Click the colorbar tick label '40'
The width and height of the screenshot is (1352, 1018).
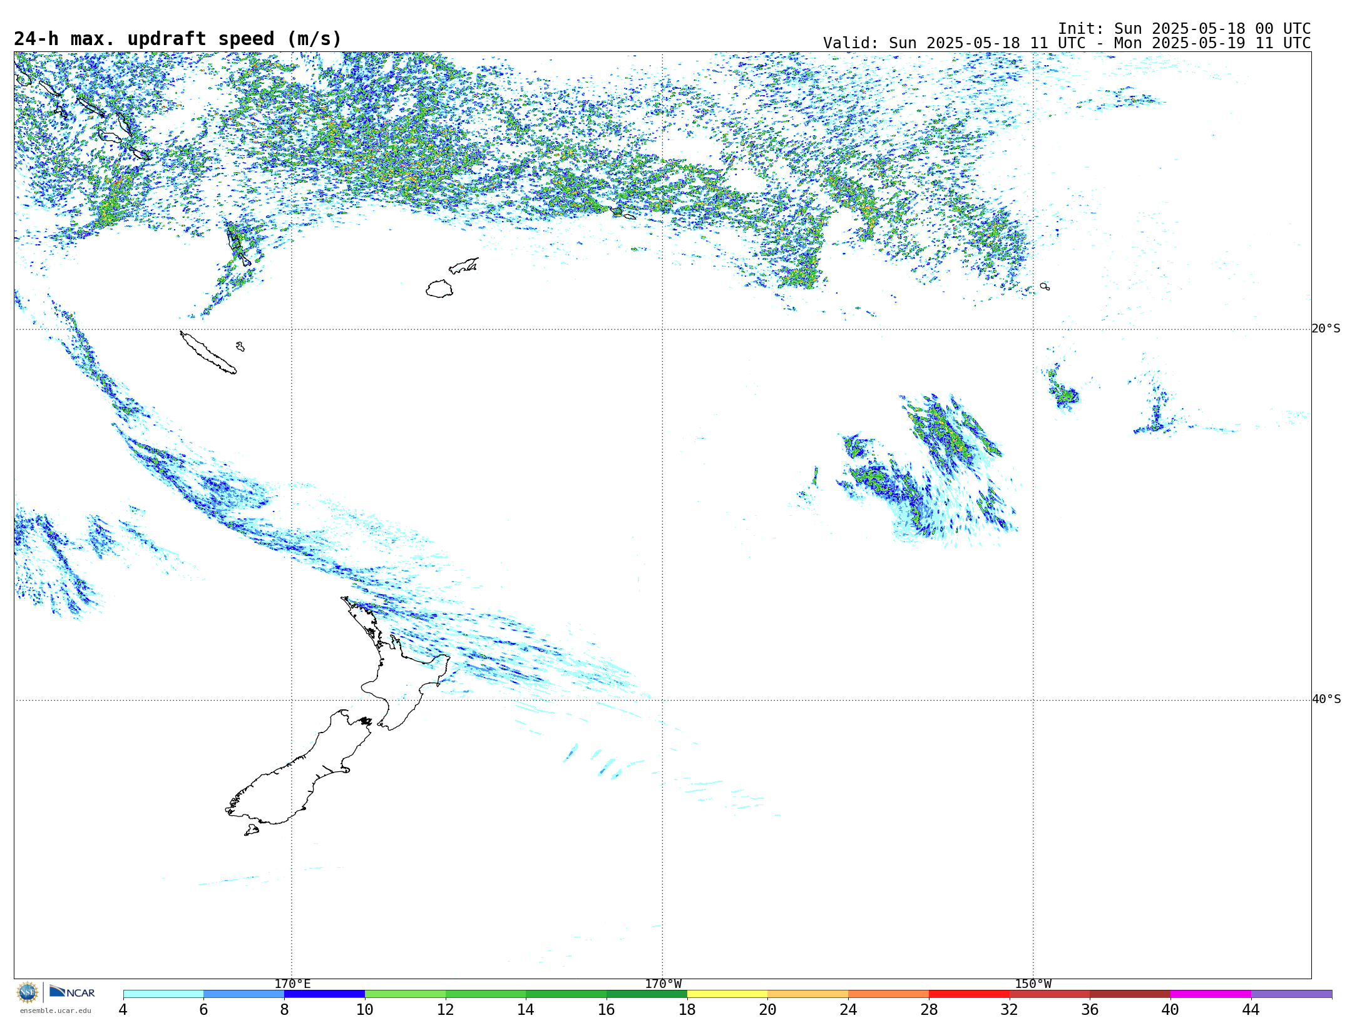click(1170, 1009)
